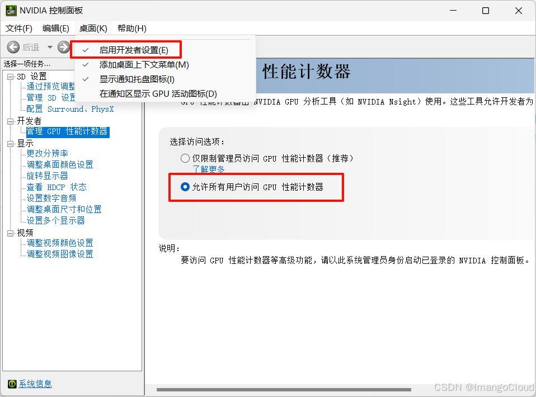Viewport: 536px width, 397px height.
Task: Open 调整视频图像设置 in tree
Action: 60,254
